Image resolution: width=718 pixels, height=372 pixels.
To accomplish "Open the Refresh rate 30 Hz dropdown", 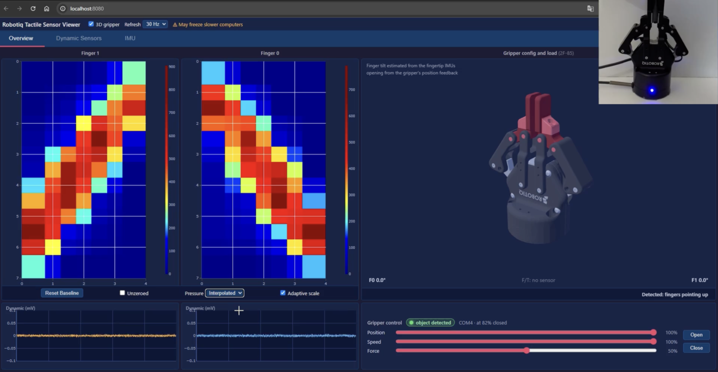I will coord(155,24).
